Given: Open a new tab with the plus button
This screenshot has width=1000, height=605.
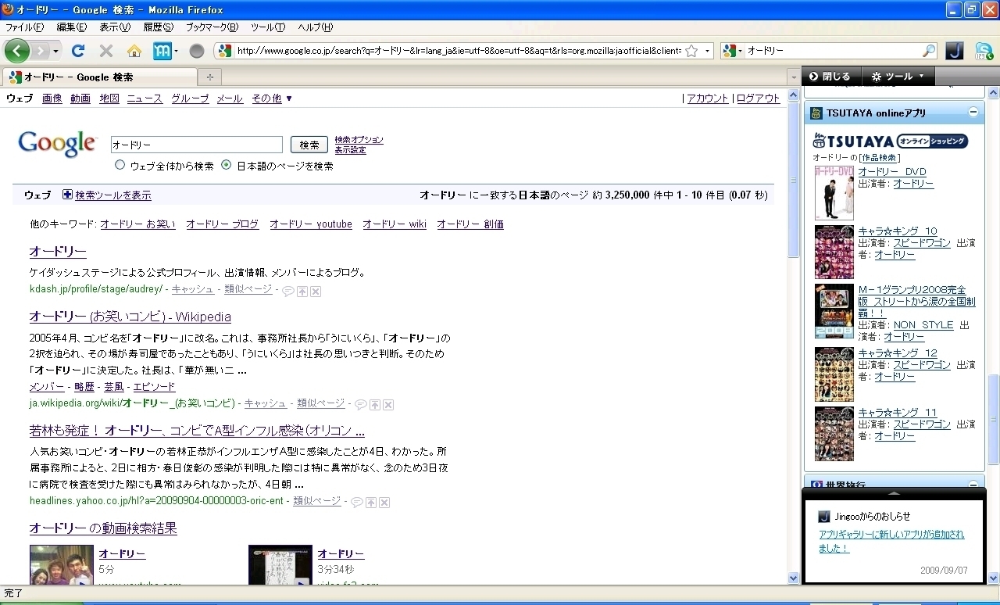Looking at the screenshot, I should pyautogui.click(x=209, y=77).
